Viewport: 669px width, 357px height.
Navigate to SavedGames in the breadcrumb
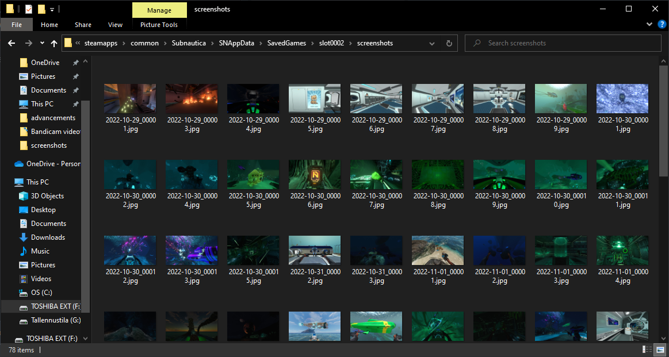pyautogui.click(x=286, y=43)
